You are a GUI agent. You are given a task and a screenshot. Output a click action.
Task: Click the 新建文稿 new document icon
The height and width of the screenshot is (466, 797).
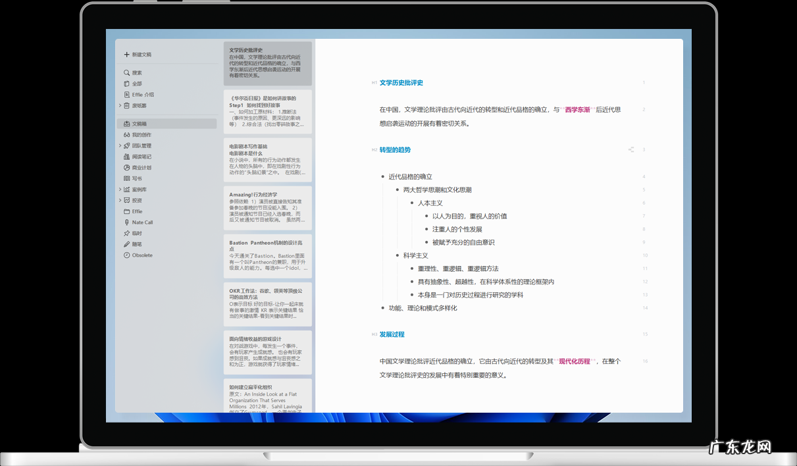click(x=127, y=55)
